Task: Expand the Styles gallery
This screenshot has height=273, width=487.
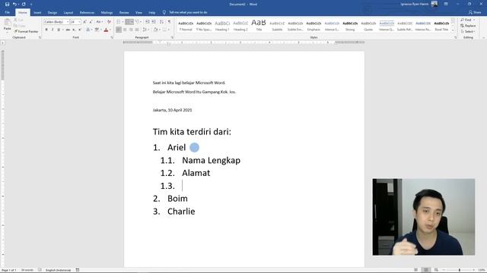Action: click(x=453, y=30)
